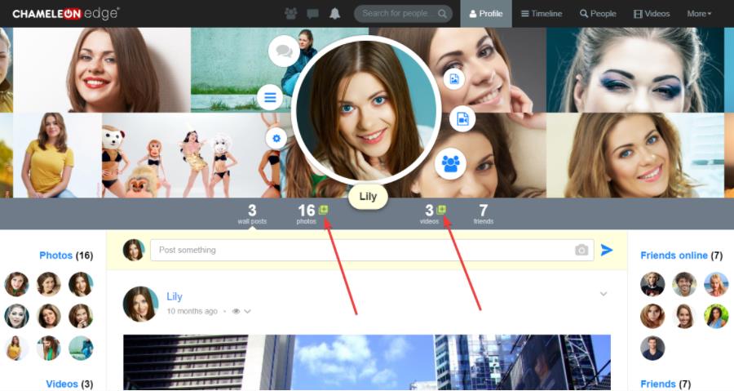Image resolution: width=734 pixels, height=391 pixels.
Task: Click the gear settings icon on cover
Action: [x=276, y=138]
